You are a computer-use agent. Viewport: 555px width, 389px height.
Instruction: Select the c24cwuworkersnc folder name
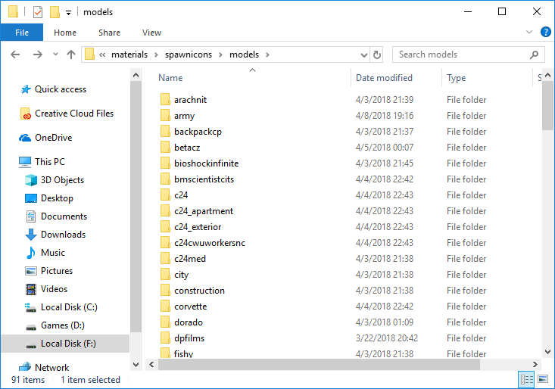[x=210, y=243]
